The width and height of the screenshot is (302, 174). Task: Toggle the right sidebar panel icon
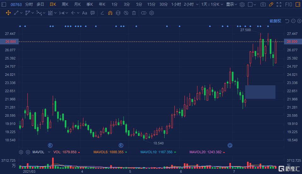298,4
